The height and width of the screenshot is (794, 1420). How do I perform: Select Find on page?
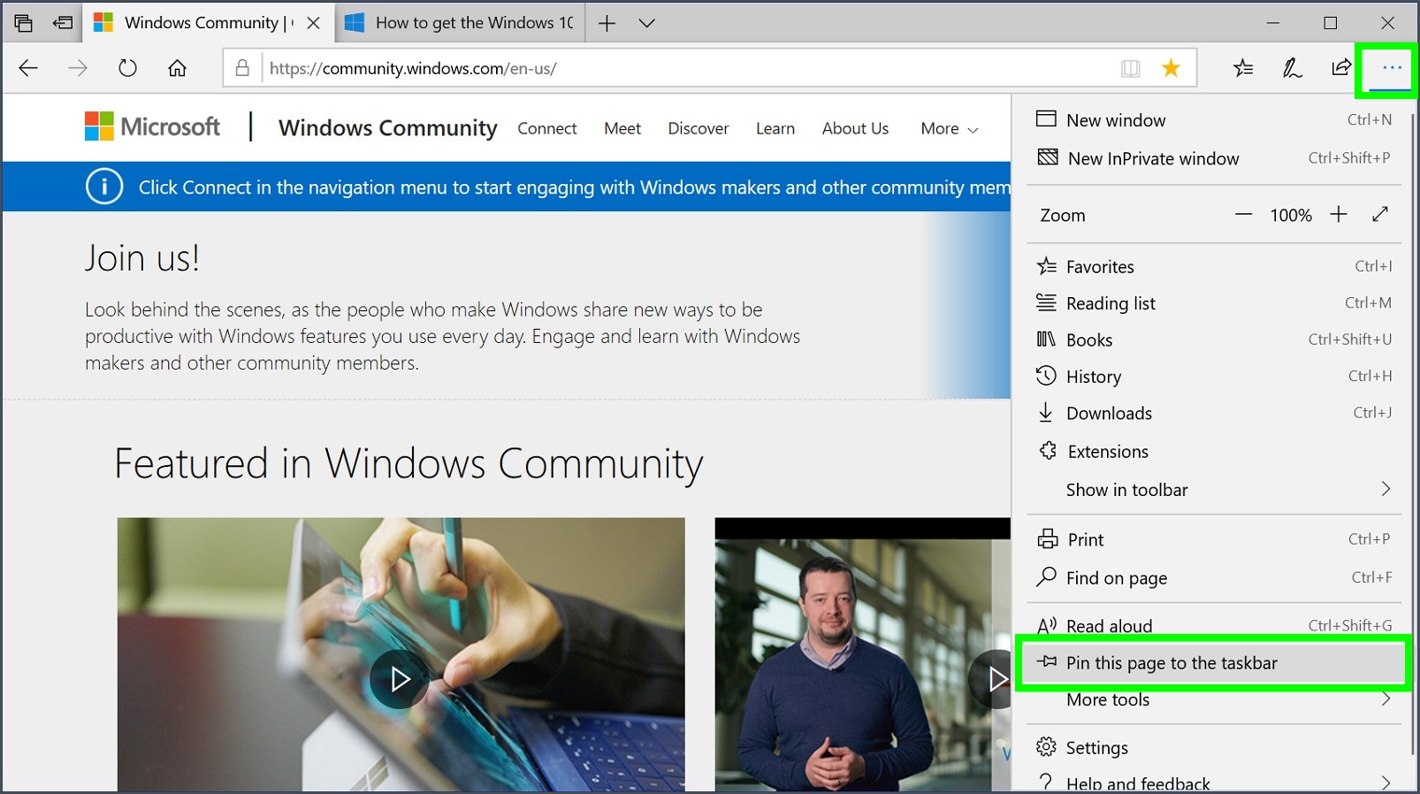(x=1214, y=577)
